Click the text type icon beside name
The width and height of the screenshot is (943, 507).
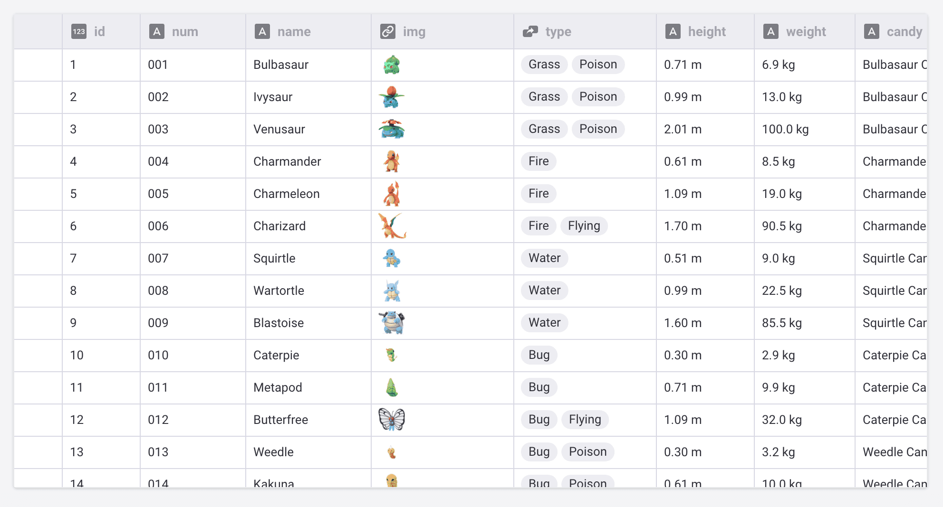point(262,32)
